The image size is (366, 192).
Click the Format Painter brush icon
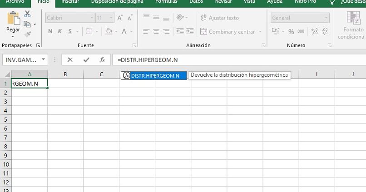[x=27, y=34]
